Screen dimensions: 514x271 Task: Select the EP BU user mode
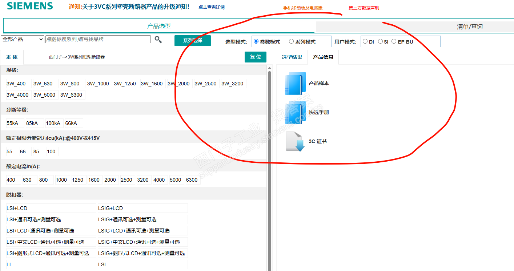coord(394,41)
